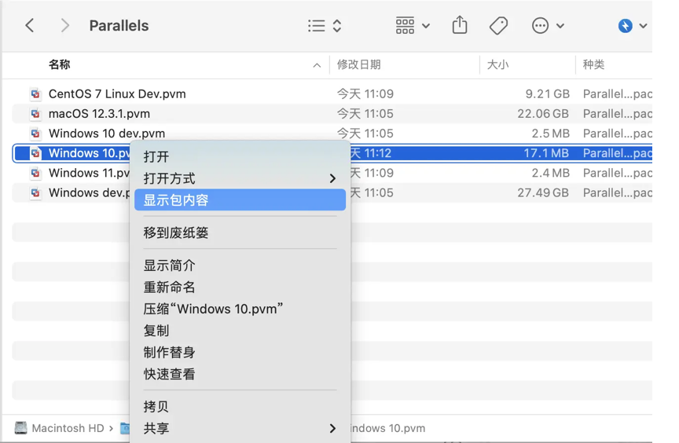Choose 移到废纸篓 in context menu
This screenshot has height=443, width=679.
pyautogui.click(x=176, y=232)
